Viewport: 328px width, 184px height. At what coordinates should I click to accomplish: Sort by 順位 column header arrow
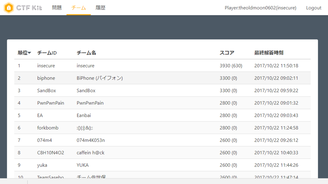29,53
